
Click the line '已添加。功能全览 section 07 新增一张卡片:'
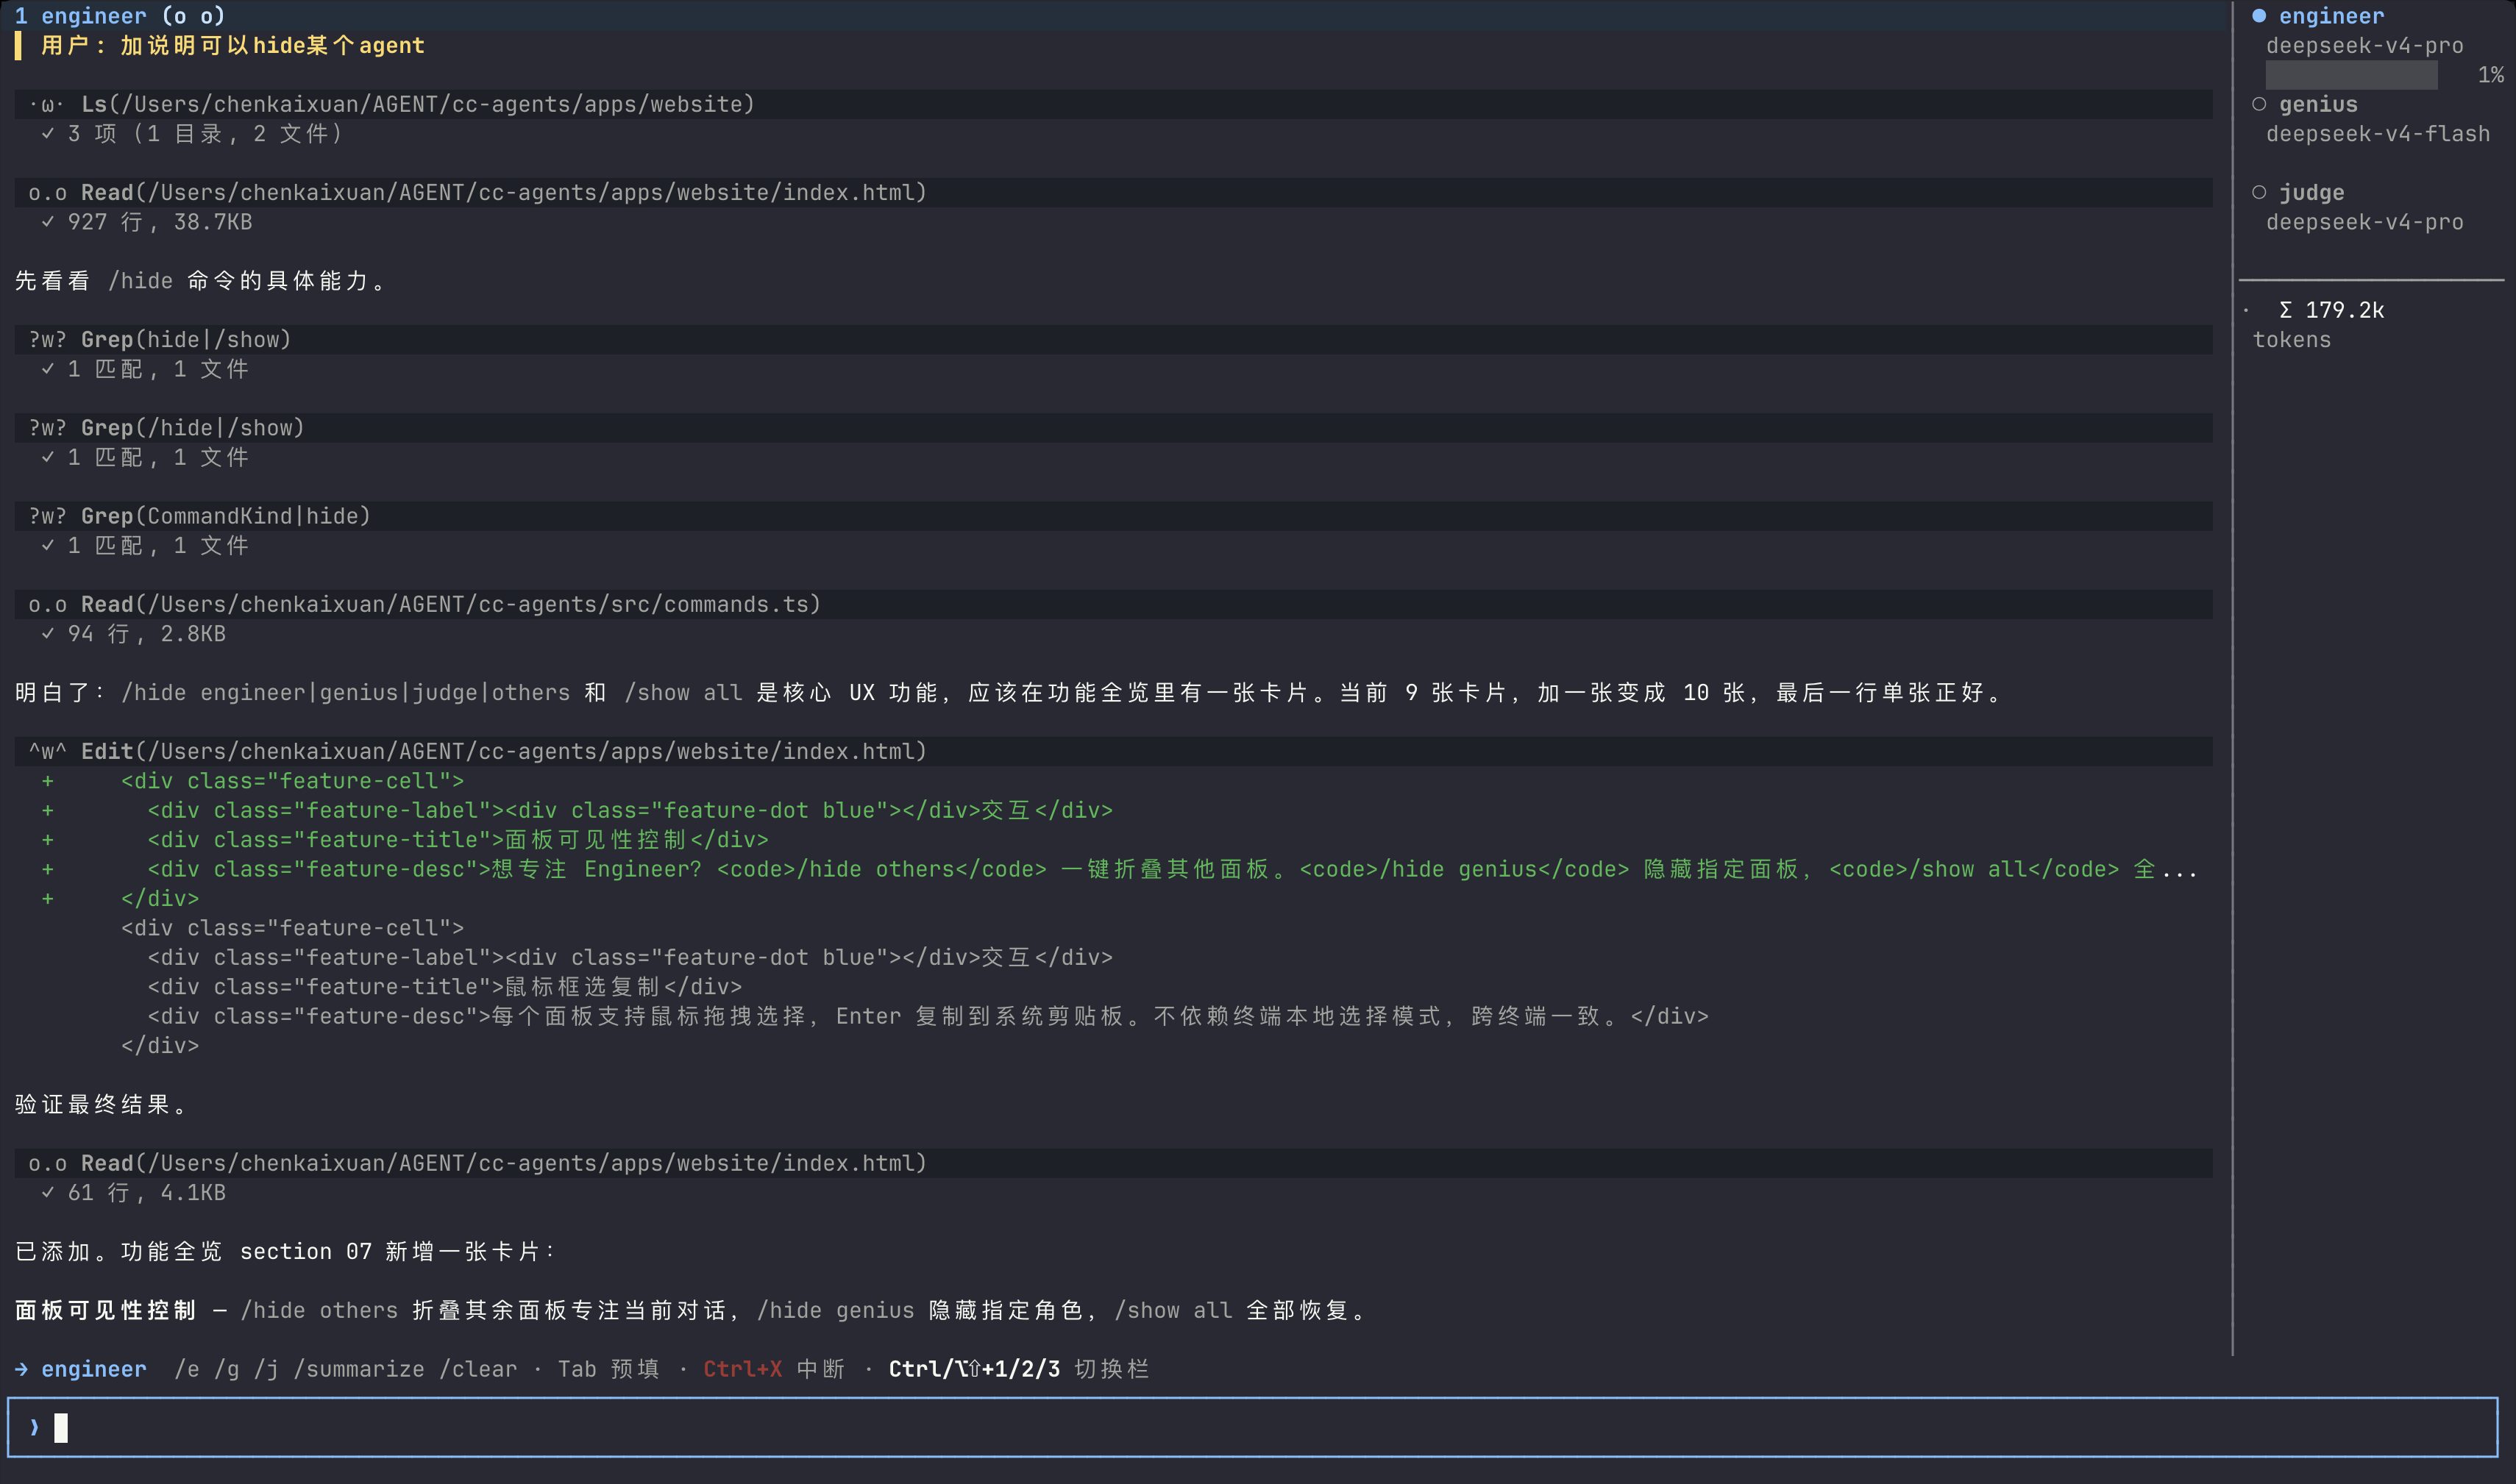(x=286, y=1252)
